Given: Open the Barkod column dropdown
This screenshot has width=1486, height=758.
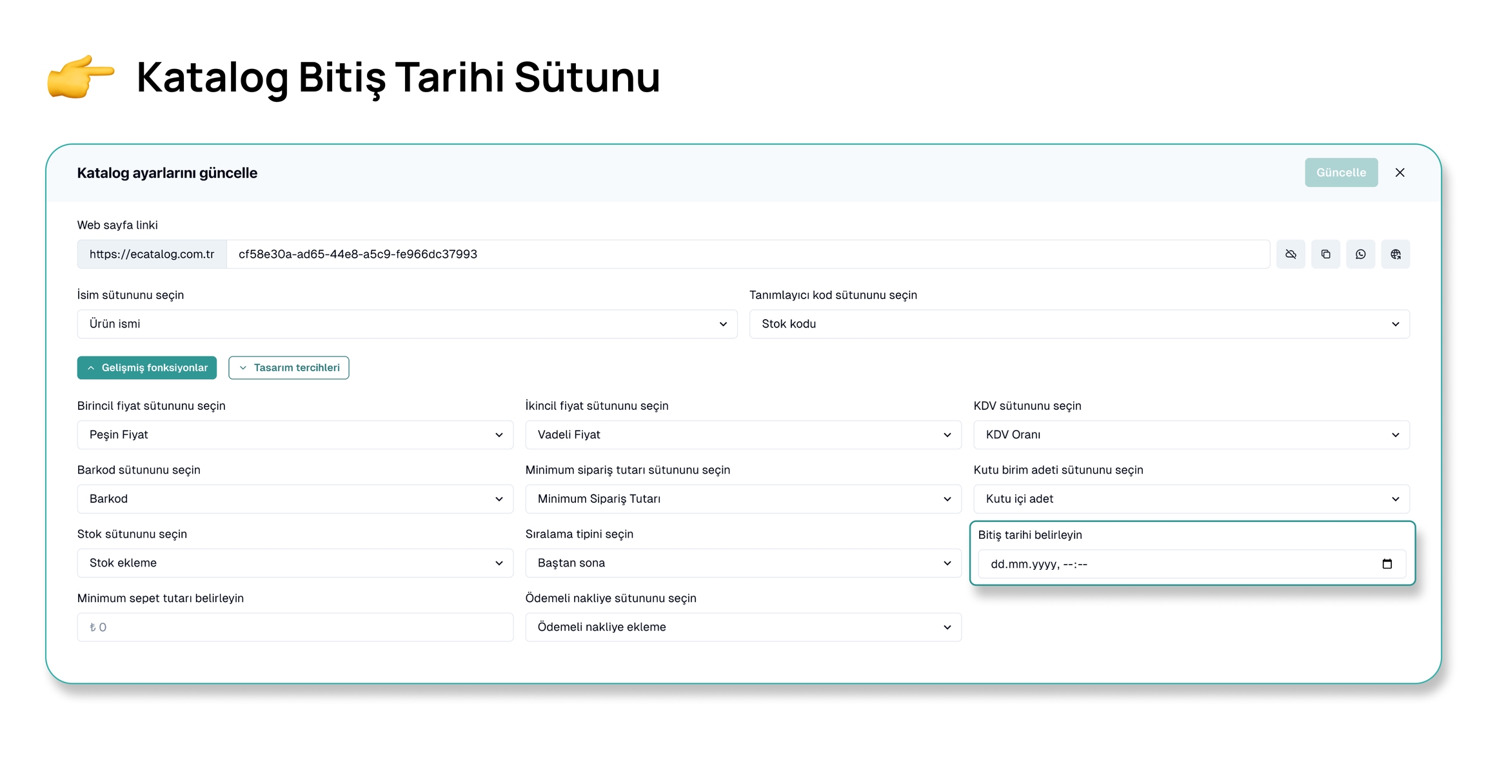Looking at the screenshot, I should (295, 499).
